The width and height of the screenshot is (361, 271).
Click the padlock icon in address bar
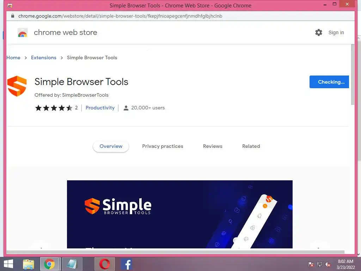pyautogui.click(x=13, y=16)
